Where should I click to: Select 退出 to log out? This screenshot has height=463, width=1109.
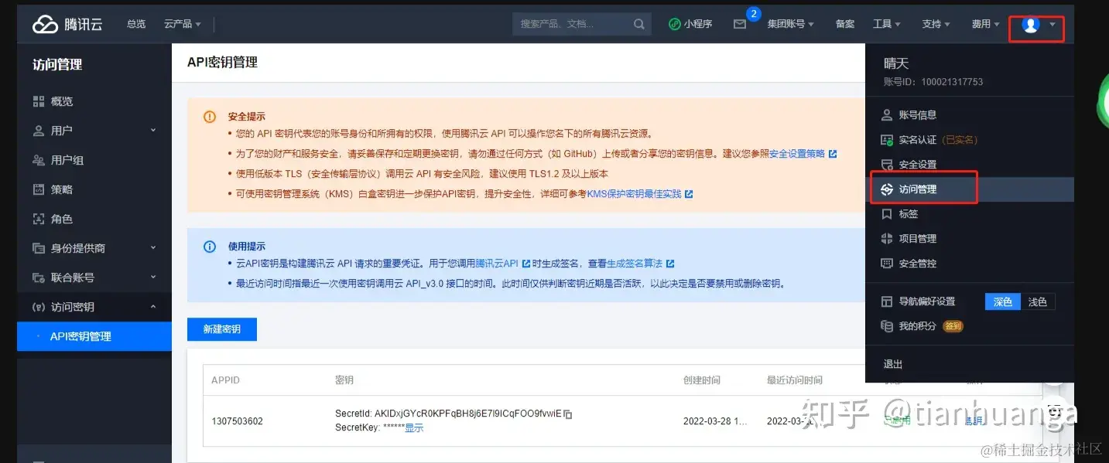coord(893,364)
